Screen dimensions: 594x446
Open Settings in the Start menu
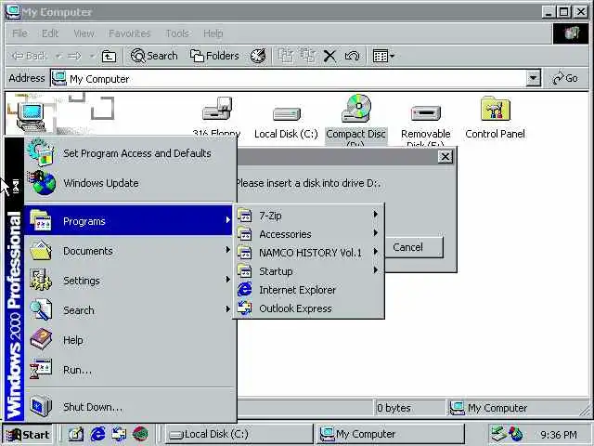[x=129, y=281]
